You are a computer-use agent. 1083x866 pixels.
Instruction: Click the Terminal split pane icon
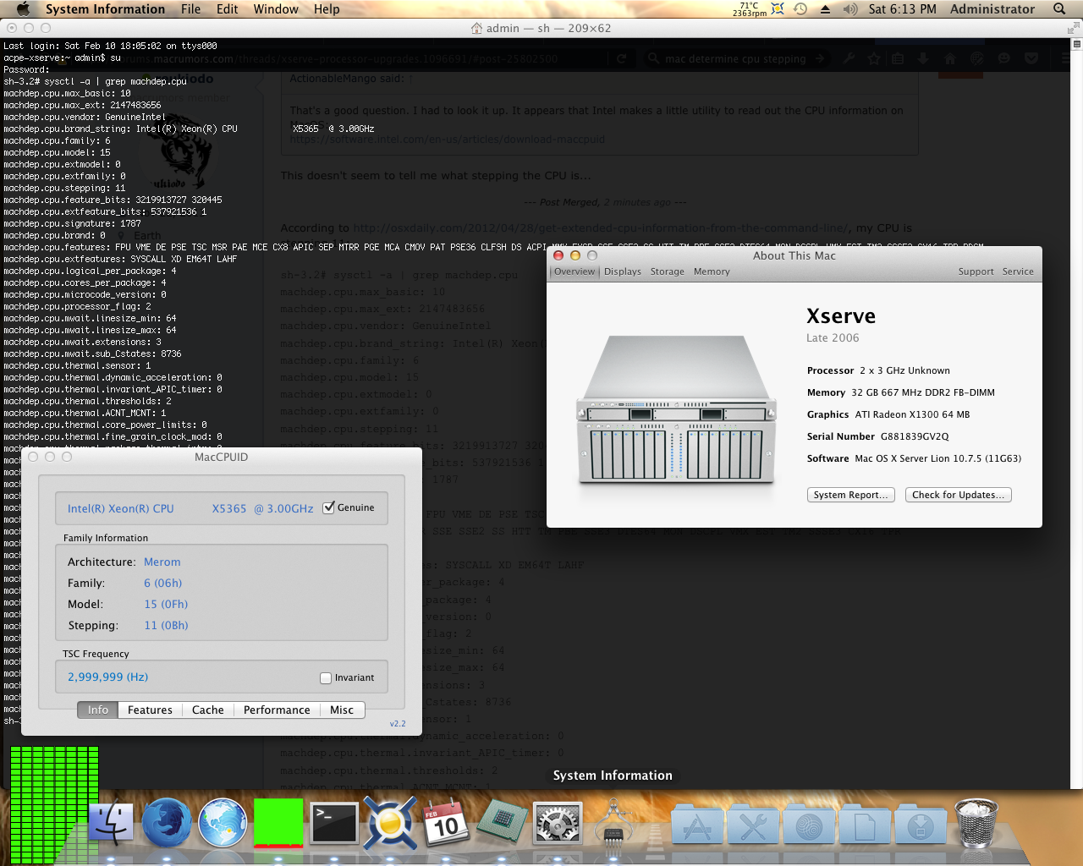tap(1077, 44)
